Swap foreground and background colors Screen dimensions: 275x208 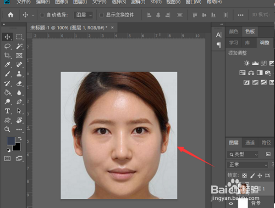point(20,139)
